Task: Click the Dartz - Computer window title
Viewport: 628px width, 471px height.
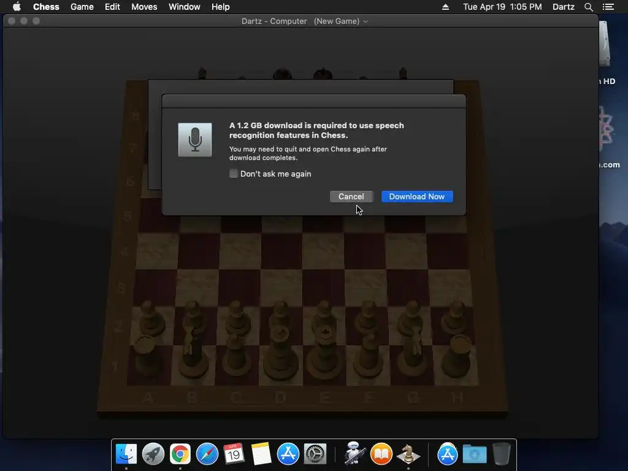Action: pos(274,21)
